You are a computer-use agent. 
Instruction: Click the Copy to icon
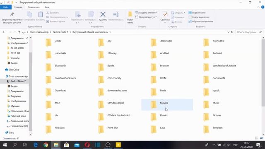(x=91, y=14)
